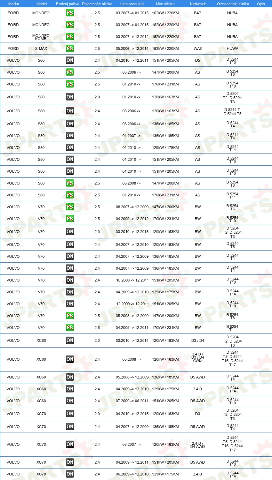Click the 10.2008 -> 12.2011 production years cell
The image size is (272, 480).
pyautogui.click(x=132, y=280)
